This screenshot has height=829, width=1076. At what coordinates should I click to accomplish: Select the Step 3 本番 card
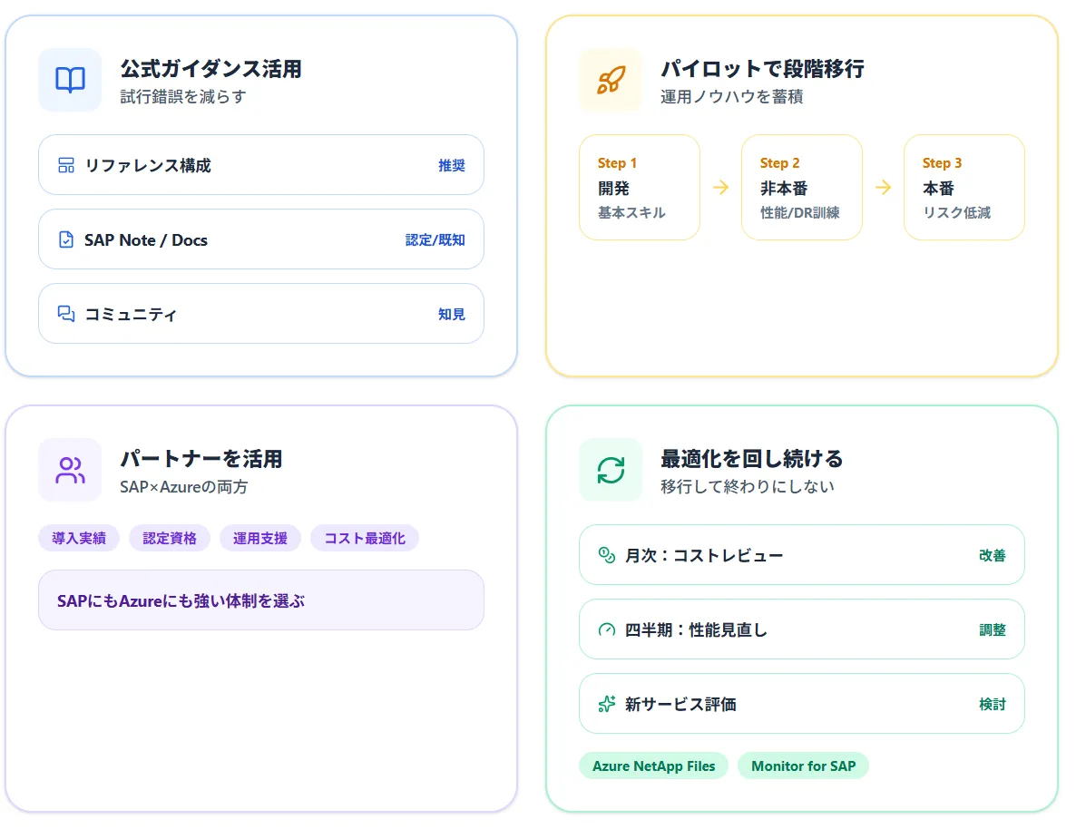coord(964,187)
